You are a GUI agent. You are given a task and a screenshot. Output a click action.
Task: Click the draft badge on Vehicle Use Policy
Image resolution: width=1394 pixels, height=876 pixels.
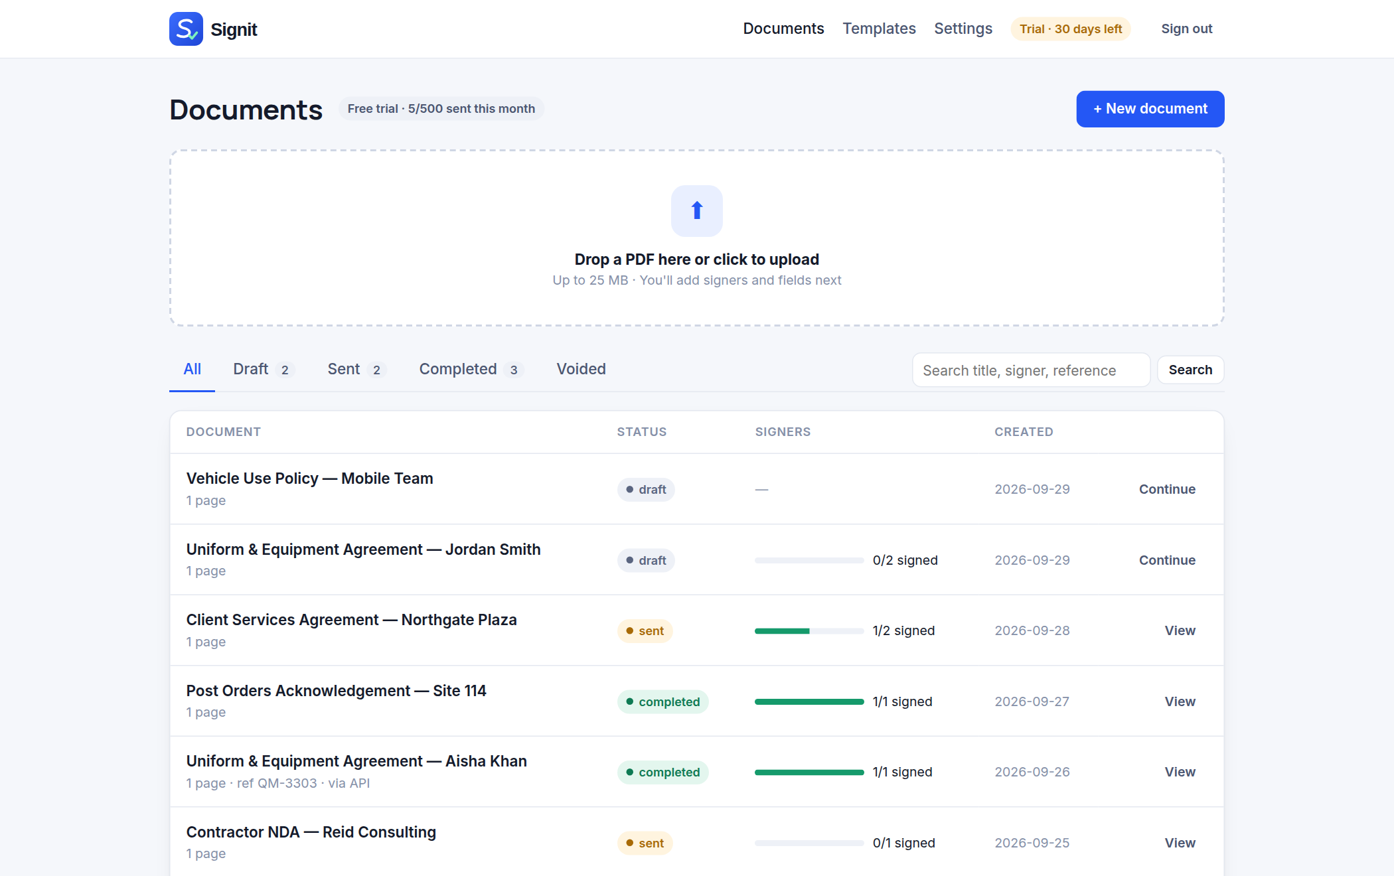pyautogui.click(x=646, y=490)
